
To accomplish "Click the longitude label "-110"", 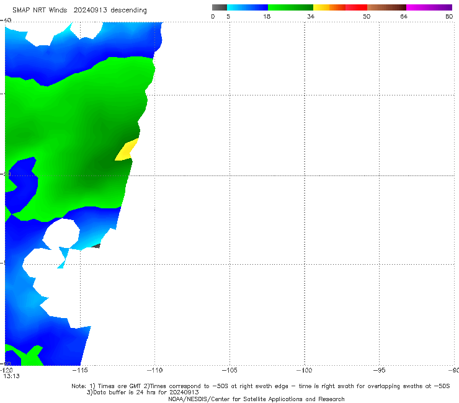I will click(154, 370).
